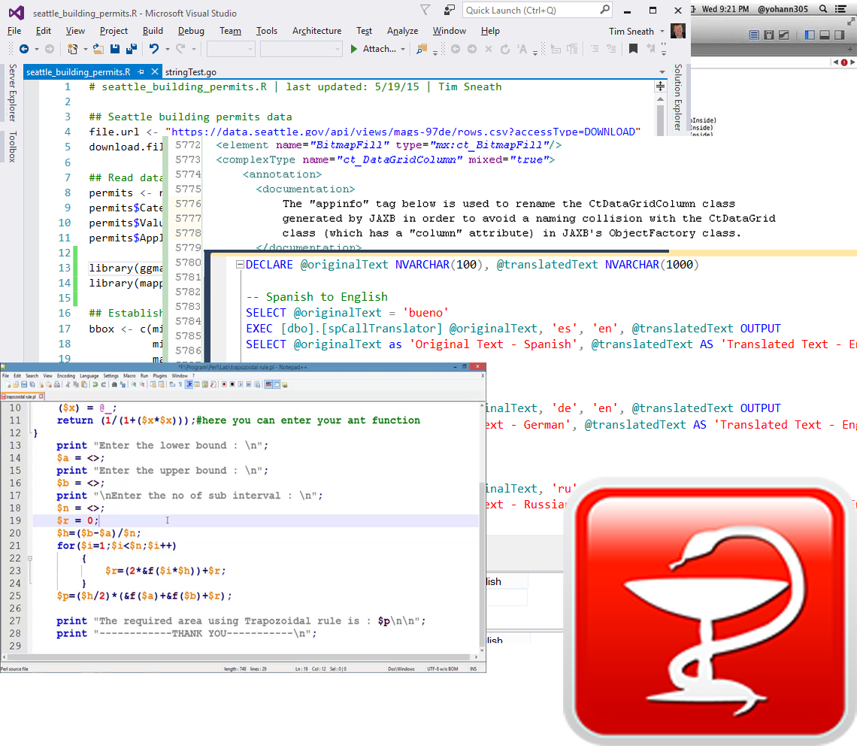Open the notifications filter flag in Visual Studio
The height and width of the screenshot is (746, 857).
(x=425, y=10)
